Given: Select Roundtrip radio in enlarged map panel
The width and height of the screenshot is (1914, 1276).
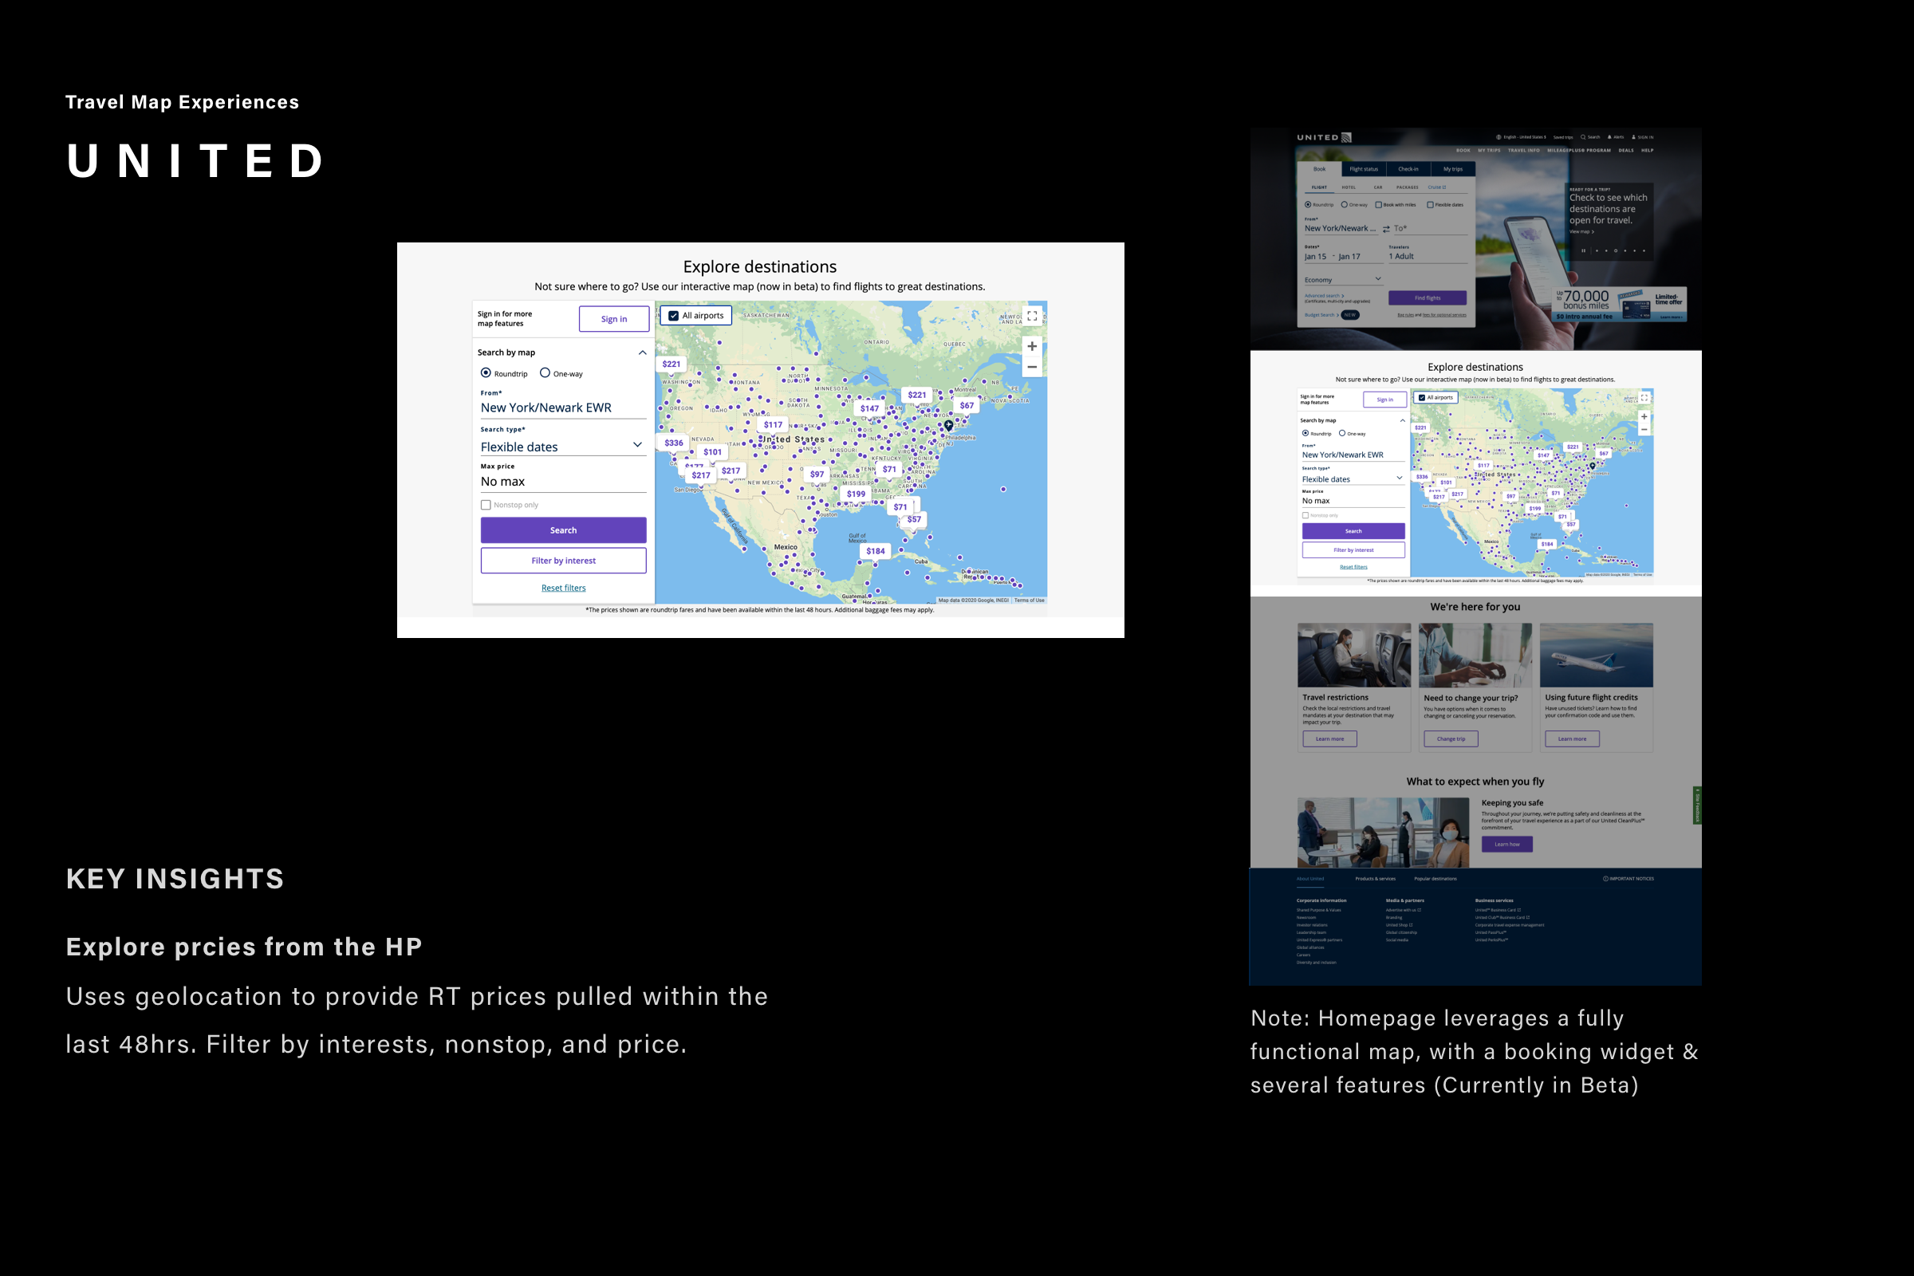Looking at the screenshot, I should pos(486,372).
